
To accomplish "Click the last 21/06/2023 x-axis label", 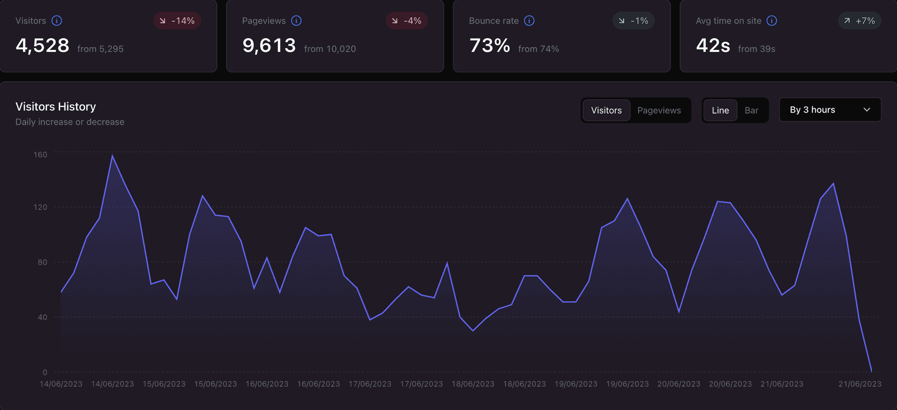I will pos(860,384).
